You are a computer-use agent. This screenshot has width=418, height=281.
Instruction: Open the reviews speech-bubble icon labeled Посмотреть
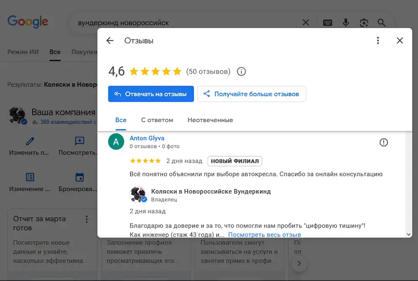[x=79, y=141]
